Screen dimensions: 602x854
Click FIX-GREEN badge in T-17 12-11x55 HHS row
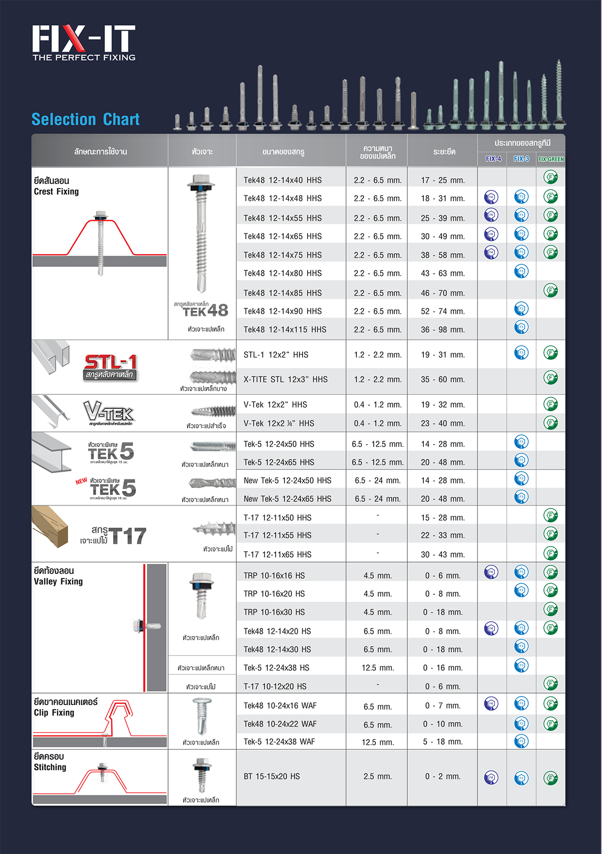click(550, 534)
